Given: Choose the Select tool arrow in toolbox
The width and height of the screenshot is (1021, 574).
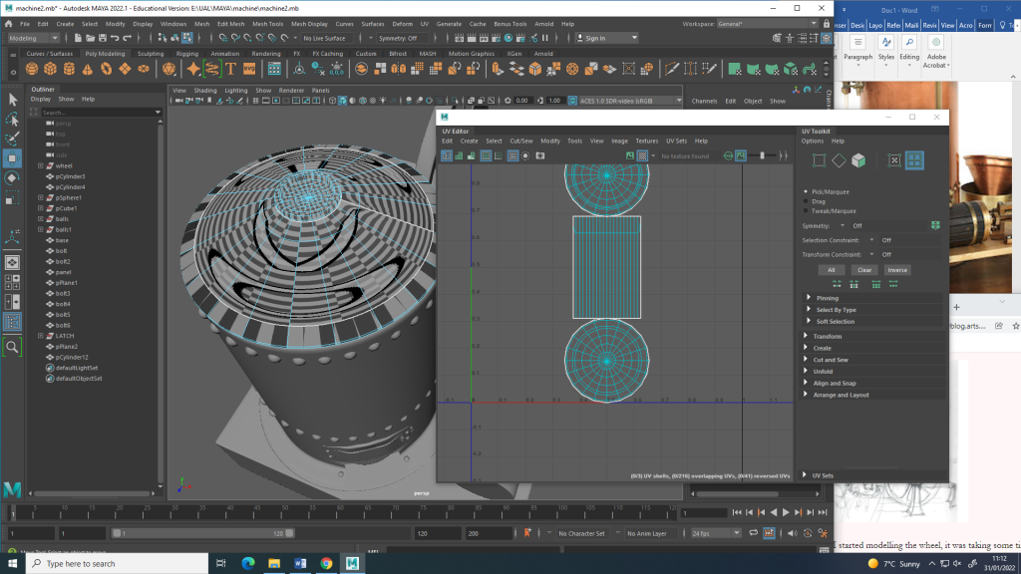Looking at the screenshot, I should [12, 99].
